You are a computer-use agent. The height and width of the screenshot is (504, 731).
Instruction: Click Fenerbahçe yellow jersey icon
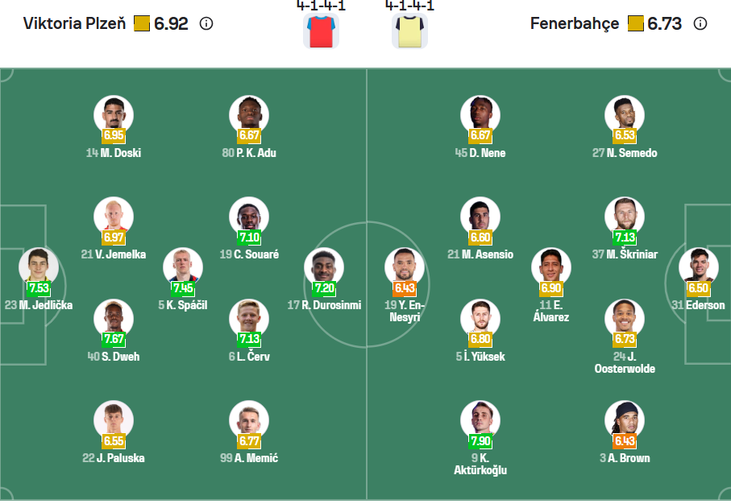point(410,31)
